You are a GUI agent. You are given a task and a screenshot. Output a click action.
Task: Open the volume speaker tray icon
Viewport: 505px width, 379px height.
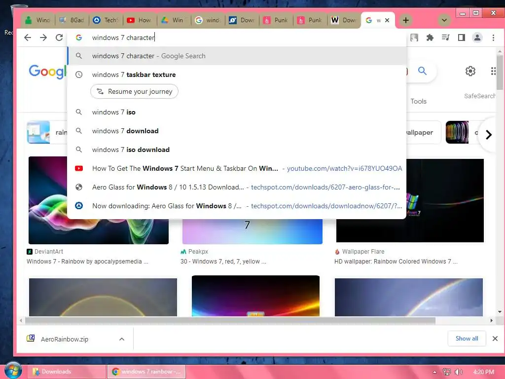pyautogui.click(x=458, y=372)
